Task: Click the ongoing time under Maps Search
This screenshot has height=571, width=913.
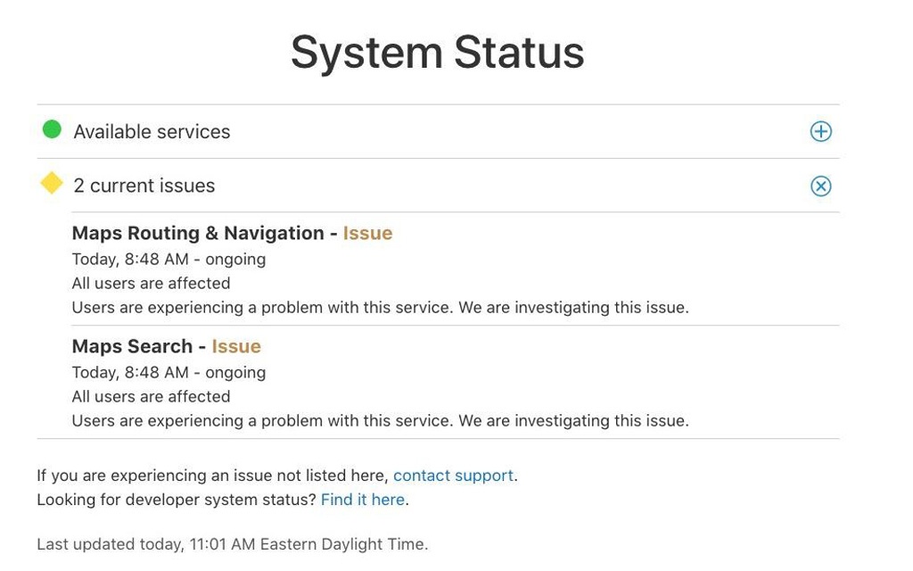Action: [x=169, y=372]
